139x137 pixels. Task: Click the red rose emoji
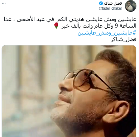56,26
